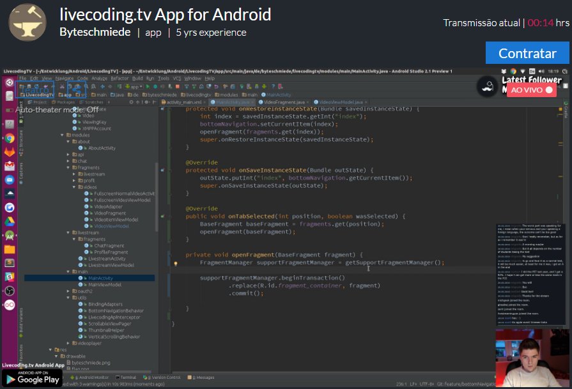Open Android Studio icon in the dock
This screenshot has height=389, width=572.
(10, 235)
